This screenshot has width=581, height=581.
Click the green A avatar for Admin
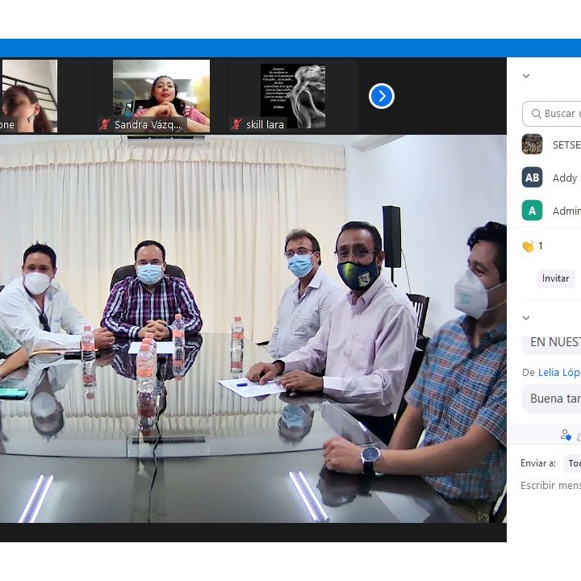532,211
